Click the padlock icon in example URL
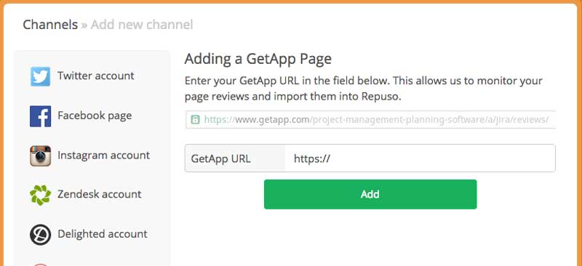 tap(195, 119)
